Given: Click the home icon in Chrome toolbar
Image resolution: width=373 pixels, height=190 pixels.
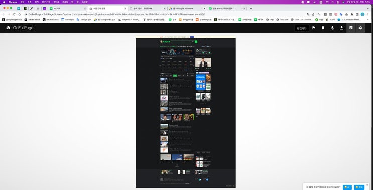Looking at the screenshot, I should click(x=20, y=14).
